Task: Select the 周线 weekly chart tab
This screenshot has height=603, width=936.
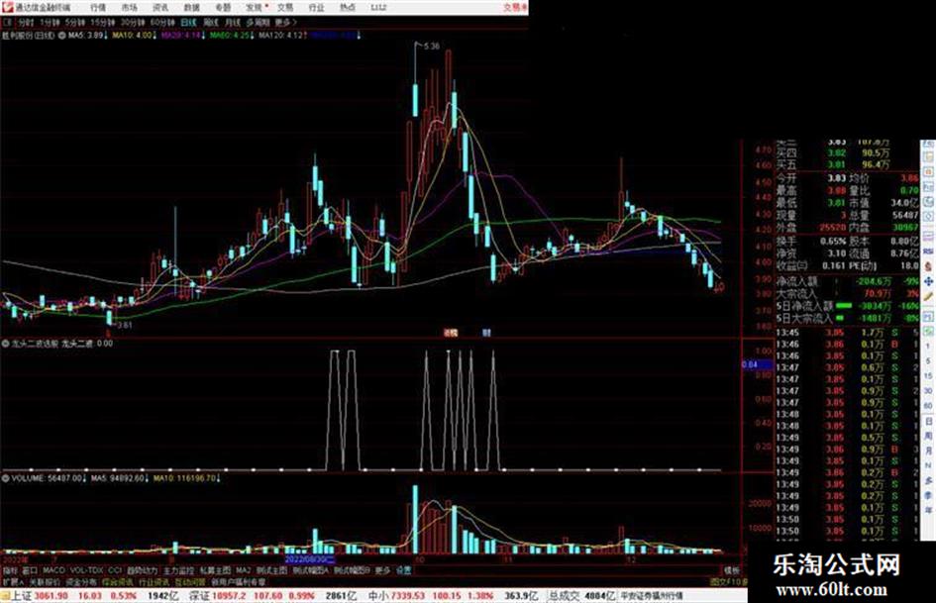Action: pyautogui.click(x=211, y=22)
